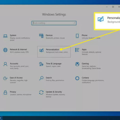
Task: Click 'Your accounts, email, sync, work, family' text
Action: pyautogui.click(x=19, y=67)
